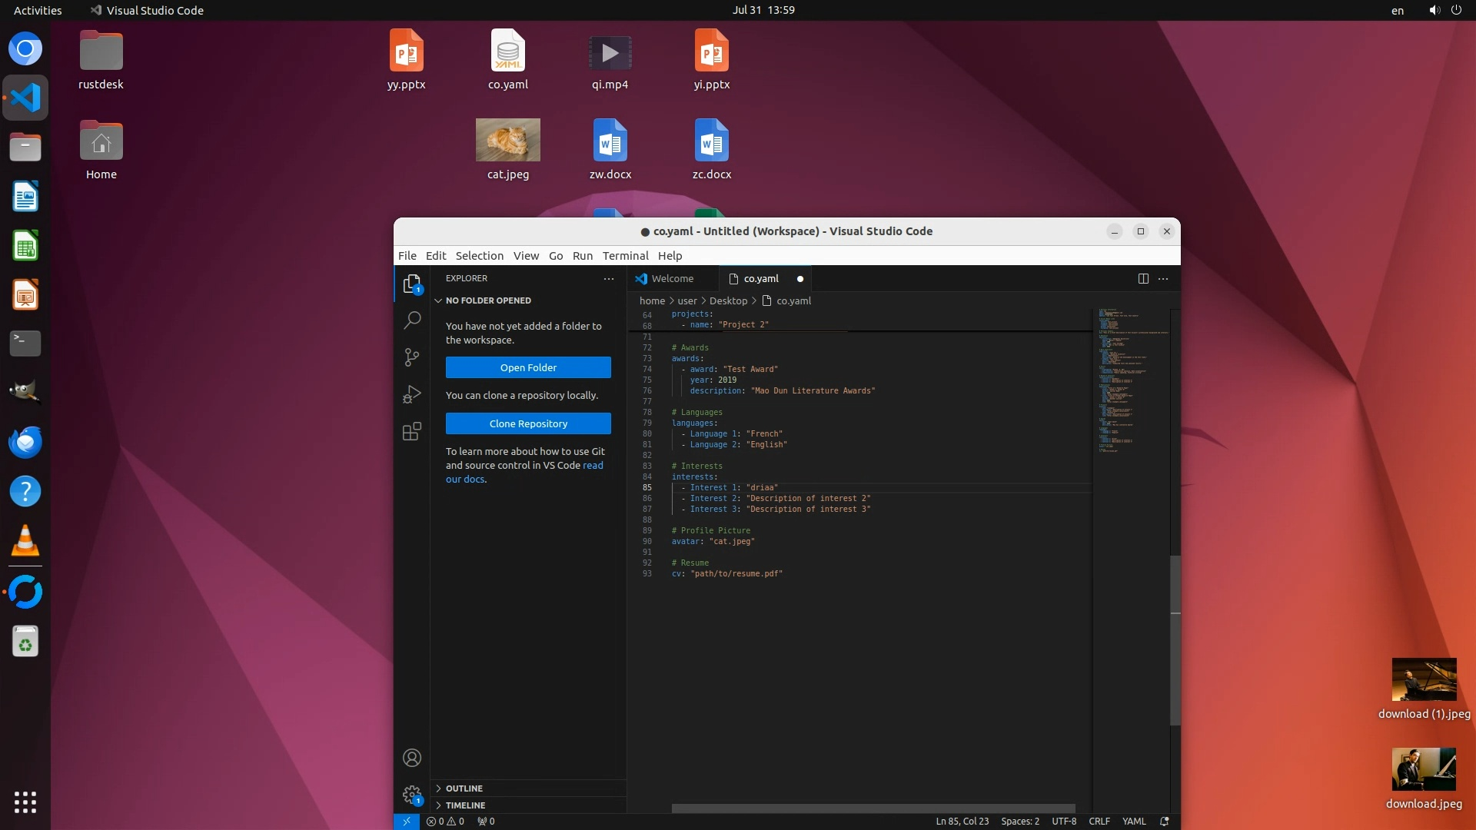This screenshot has height=830, width=1476.
Task: Click the Open Folder button
Action: 528,367
